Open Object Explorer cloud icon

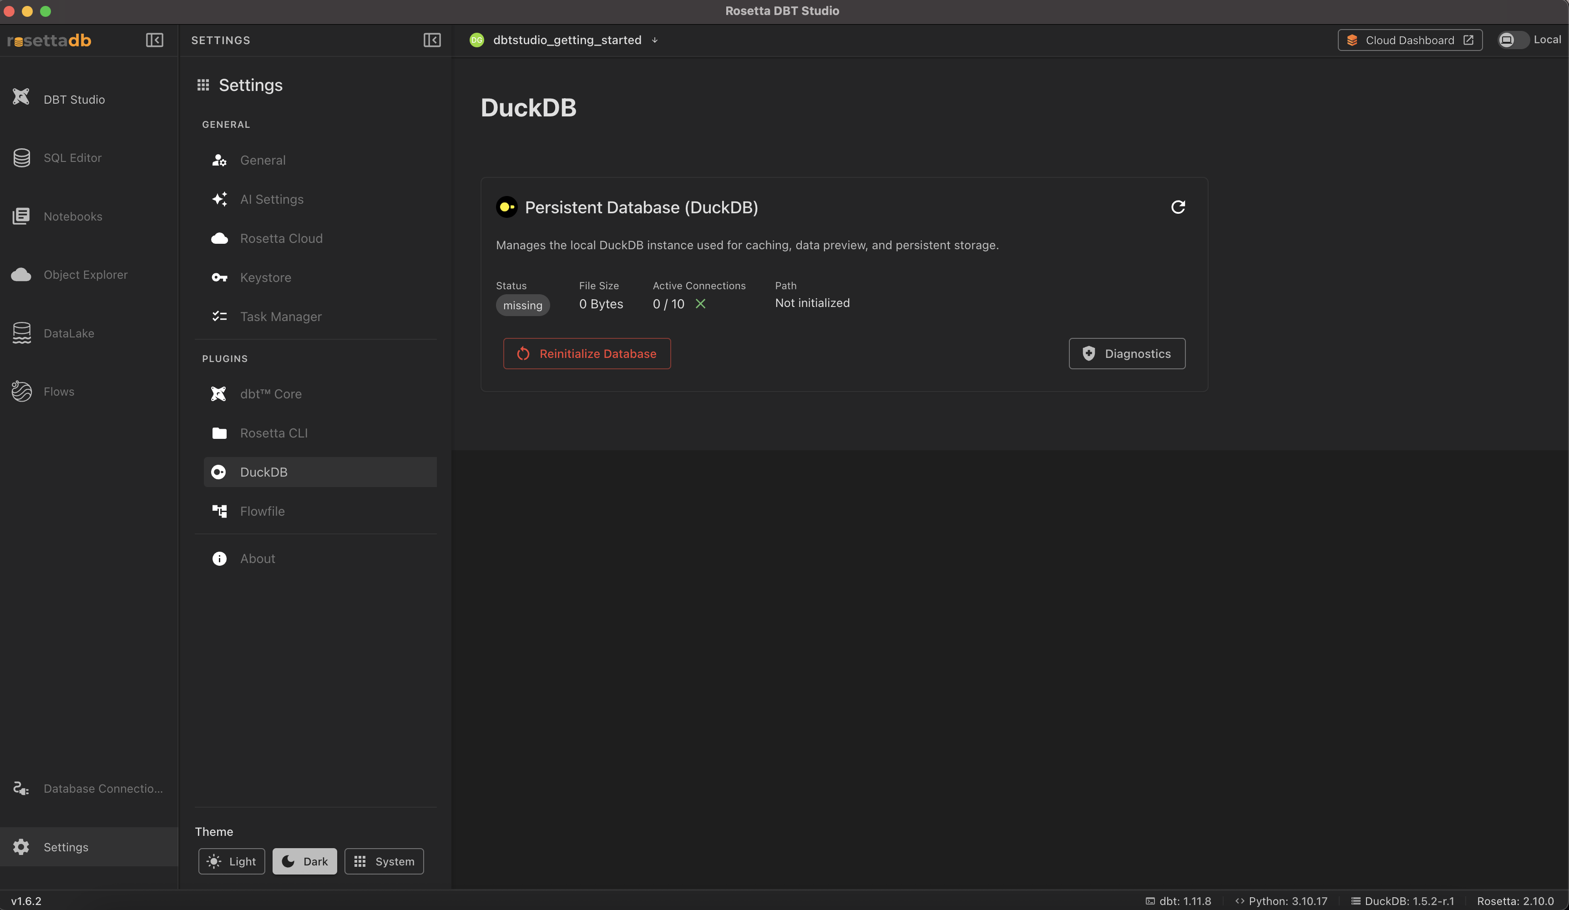(22, 275)
